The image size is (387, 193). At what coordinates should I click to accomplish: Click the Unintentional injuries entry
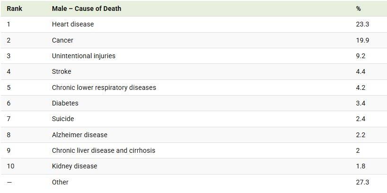(84, 56)
